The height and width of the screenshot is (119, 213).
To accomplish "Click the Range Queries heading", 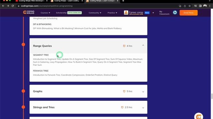I will pyautogui.click(x=42, y=46).
